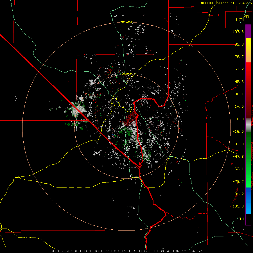
Task: Click the TH legend label
Action: pos(241,219)
